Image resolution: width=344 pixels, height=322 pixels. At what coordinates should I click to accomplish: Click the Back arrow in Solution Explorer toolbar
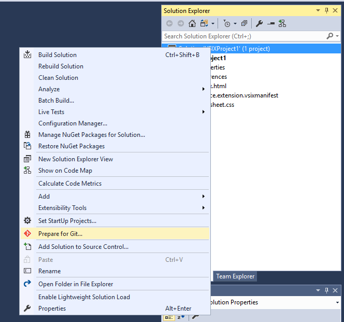coord(169,23)
